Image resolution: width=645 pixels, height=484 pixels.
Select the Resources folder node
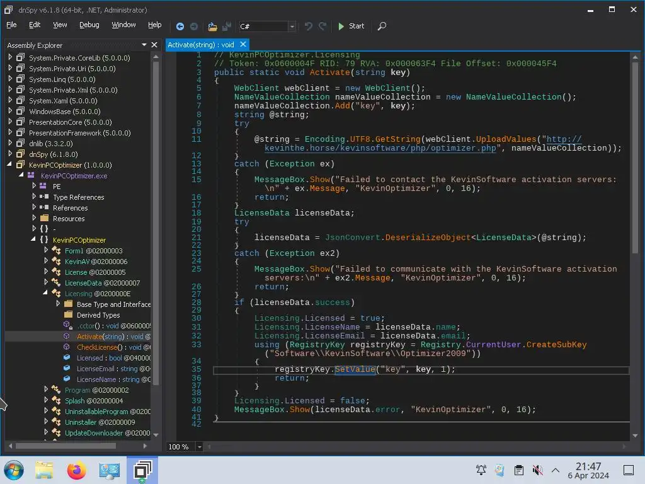coord(68,219)
